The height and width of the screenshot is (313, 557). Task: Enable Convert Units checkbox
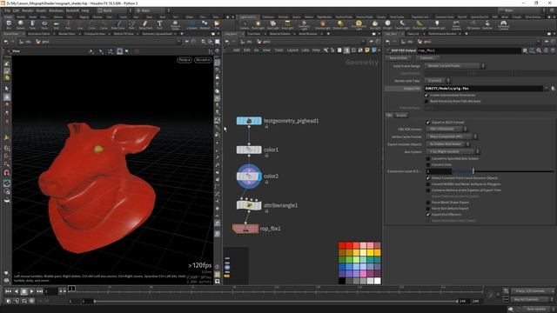(x=428, y=164)
